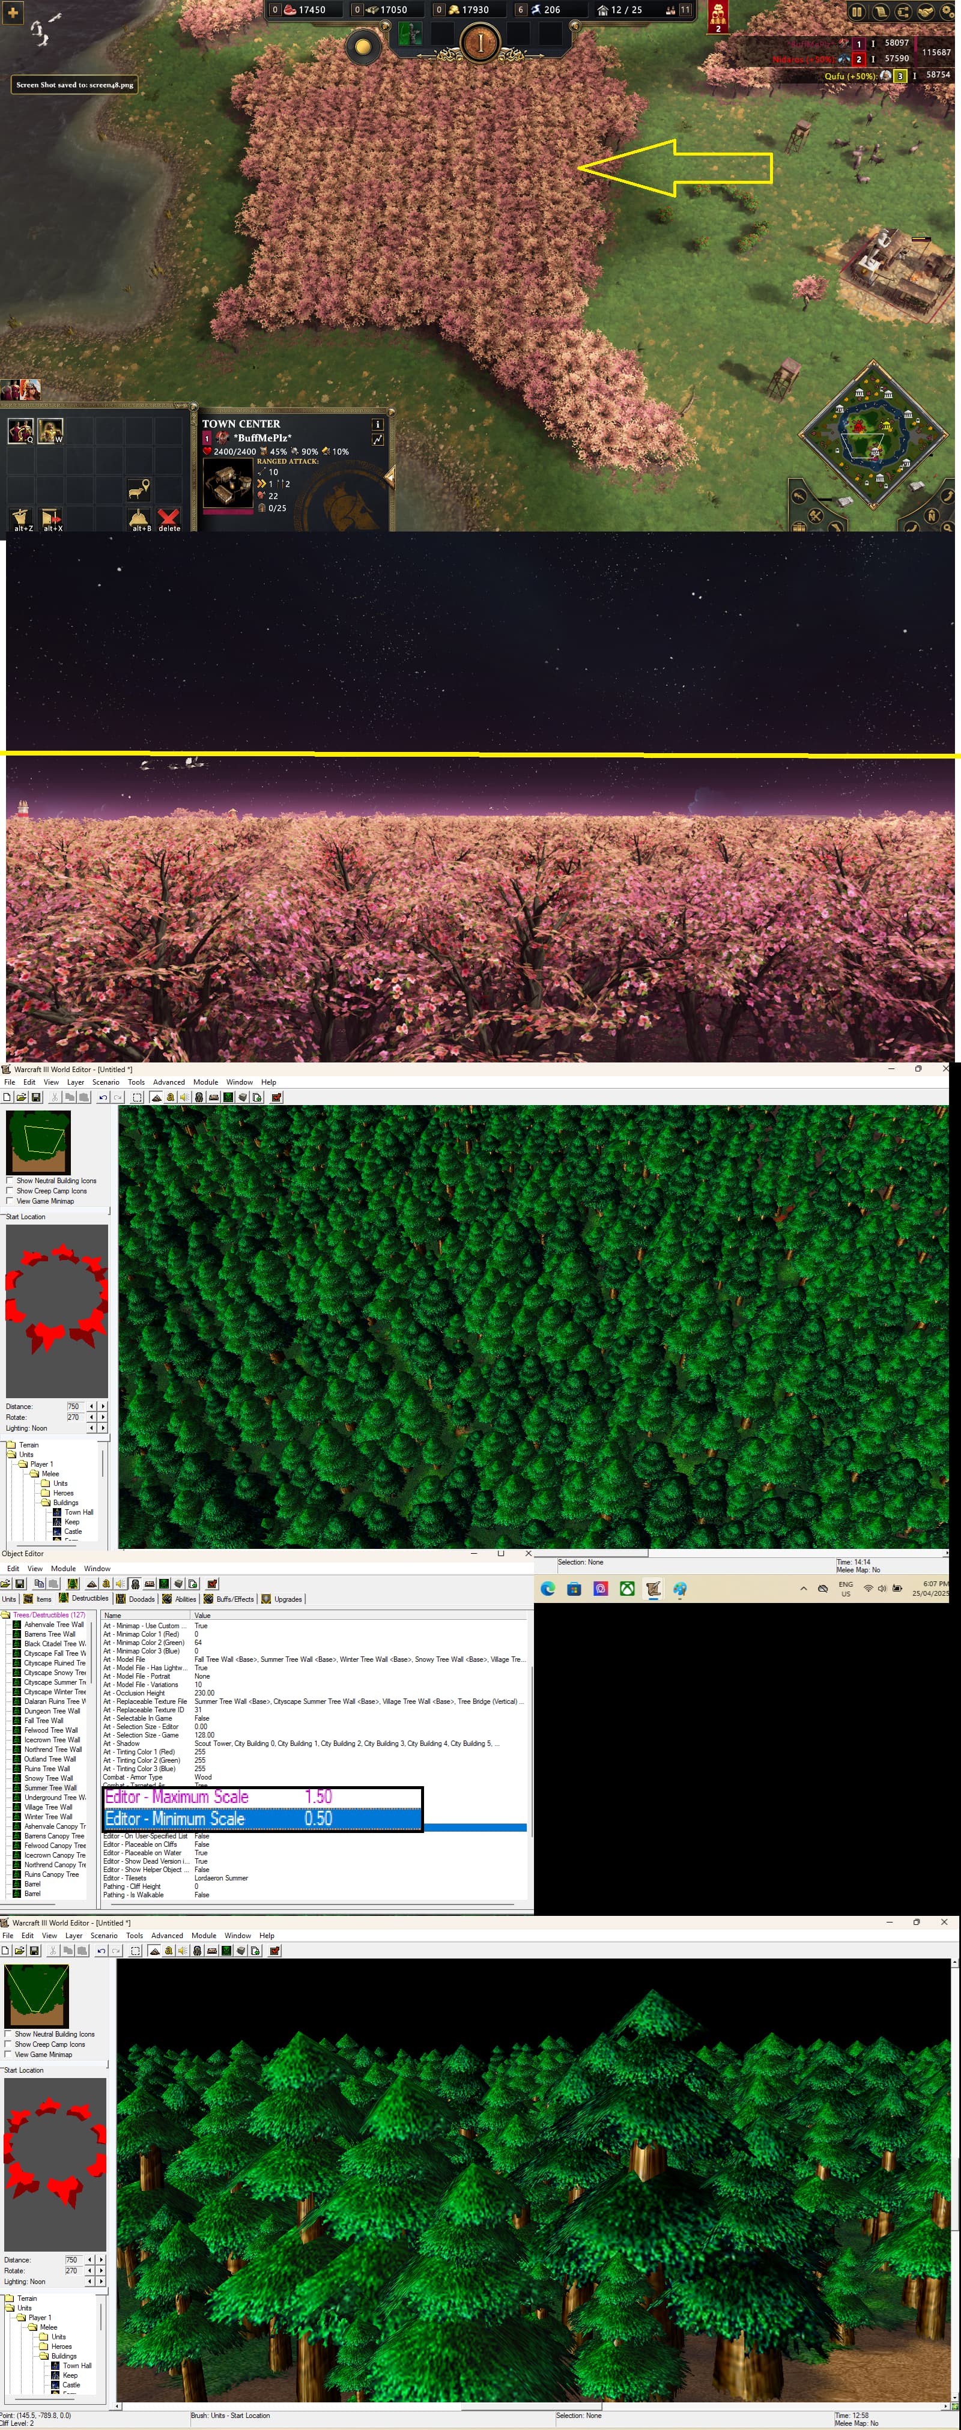Select Summer Tree Wall in destructibles list
This screenshot has width=961, height=2430.
[x=50, y=1787]
